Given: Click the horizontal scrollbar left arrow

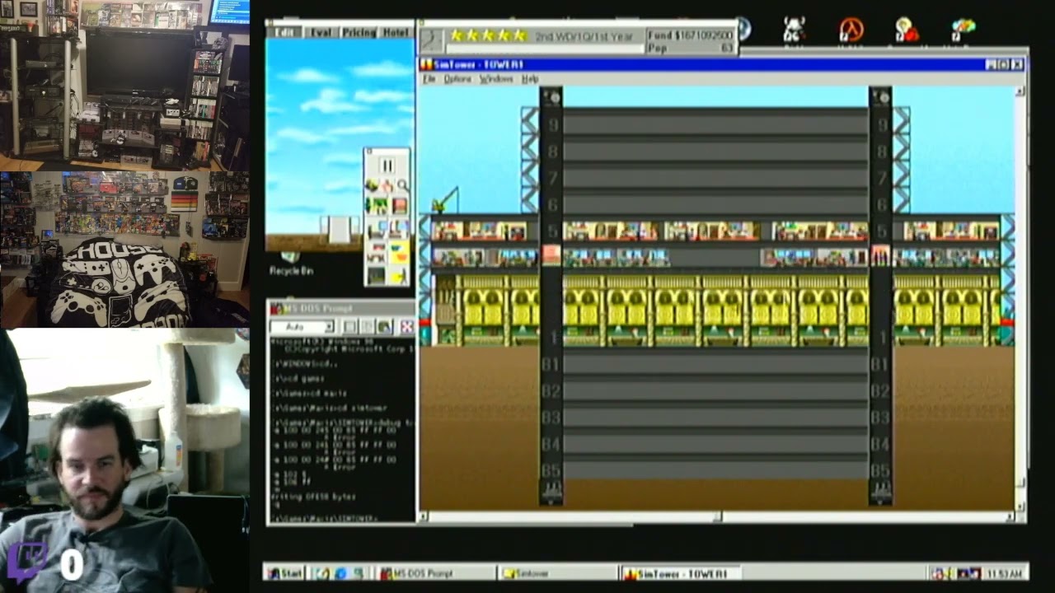Looking at the screenshot, I should 424,517.
